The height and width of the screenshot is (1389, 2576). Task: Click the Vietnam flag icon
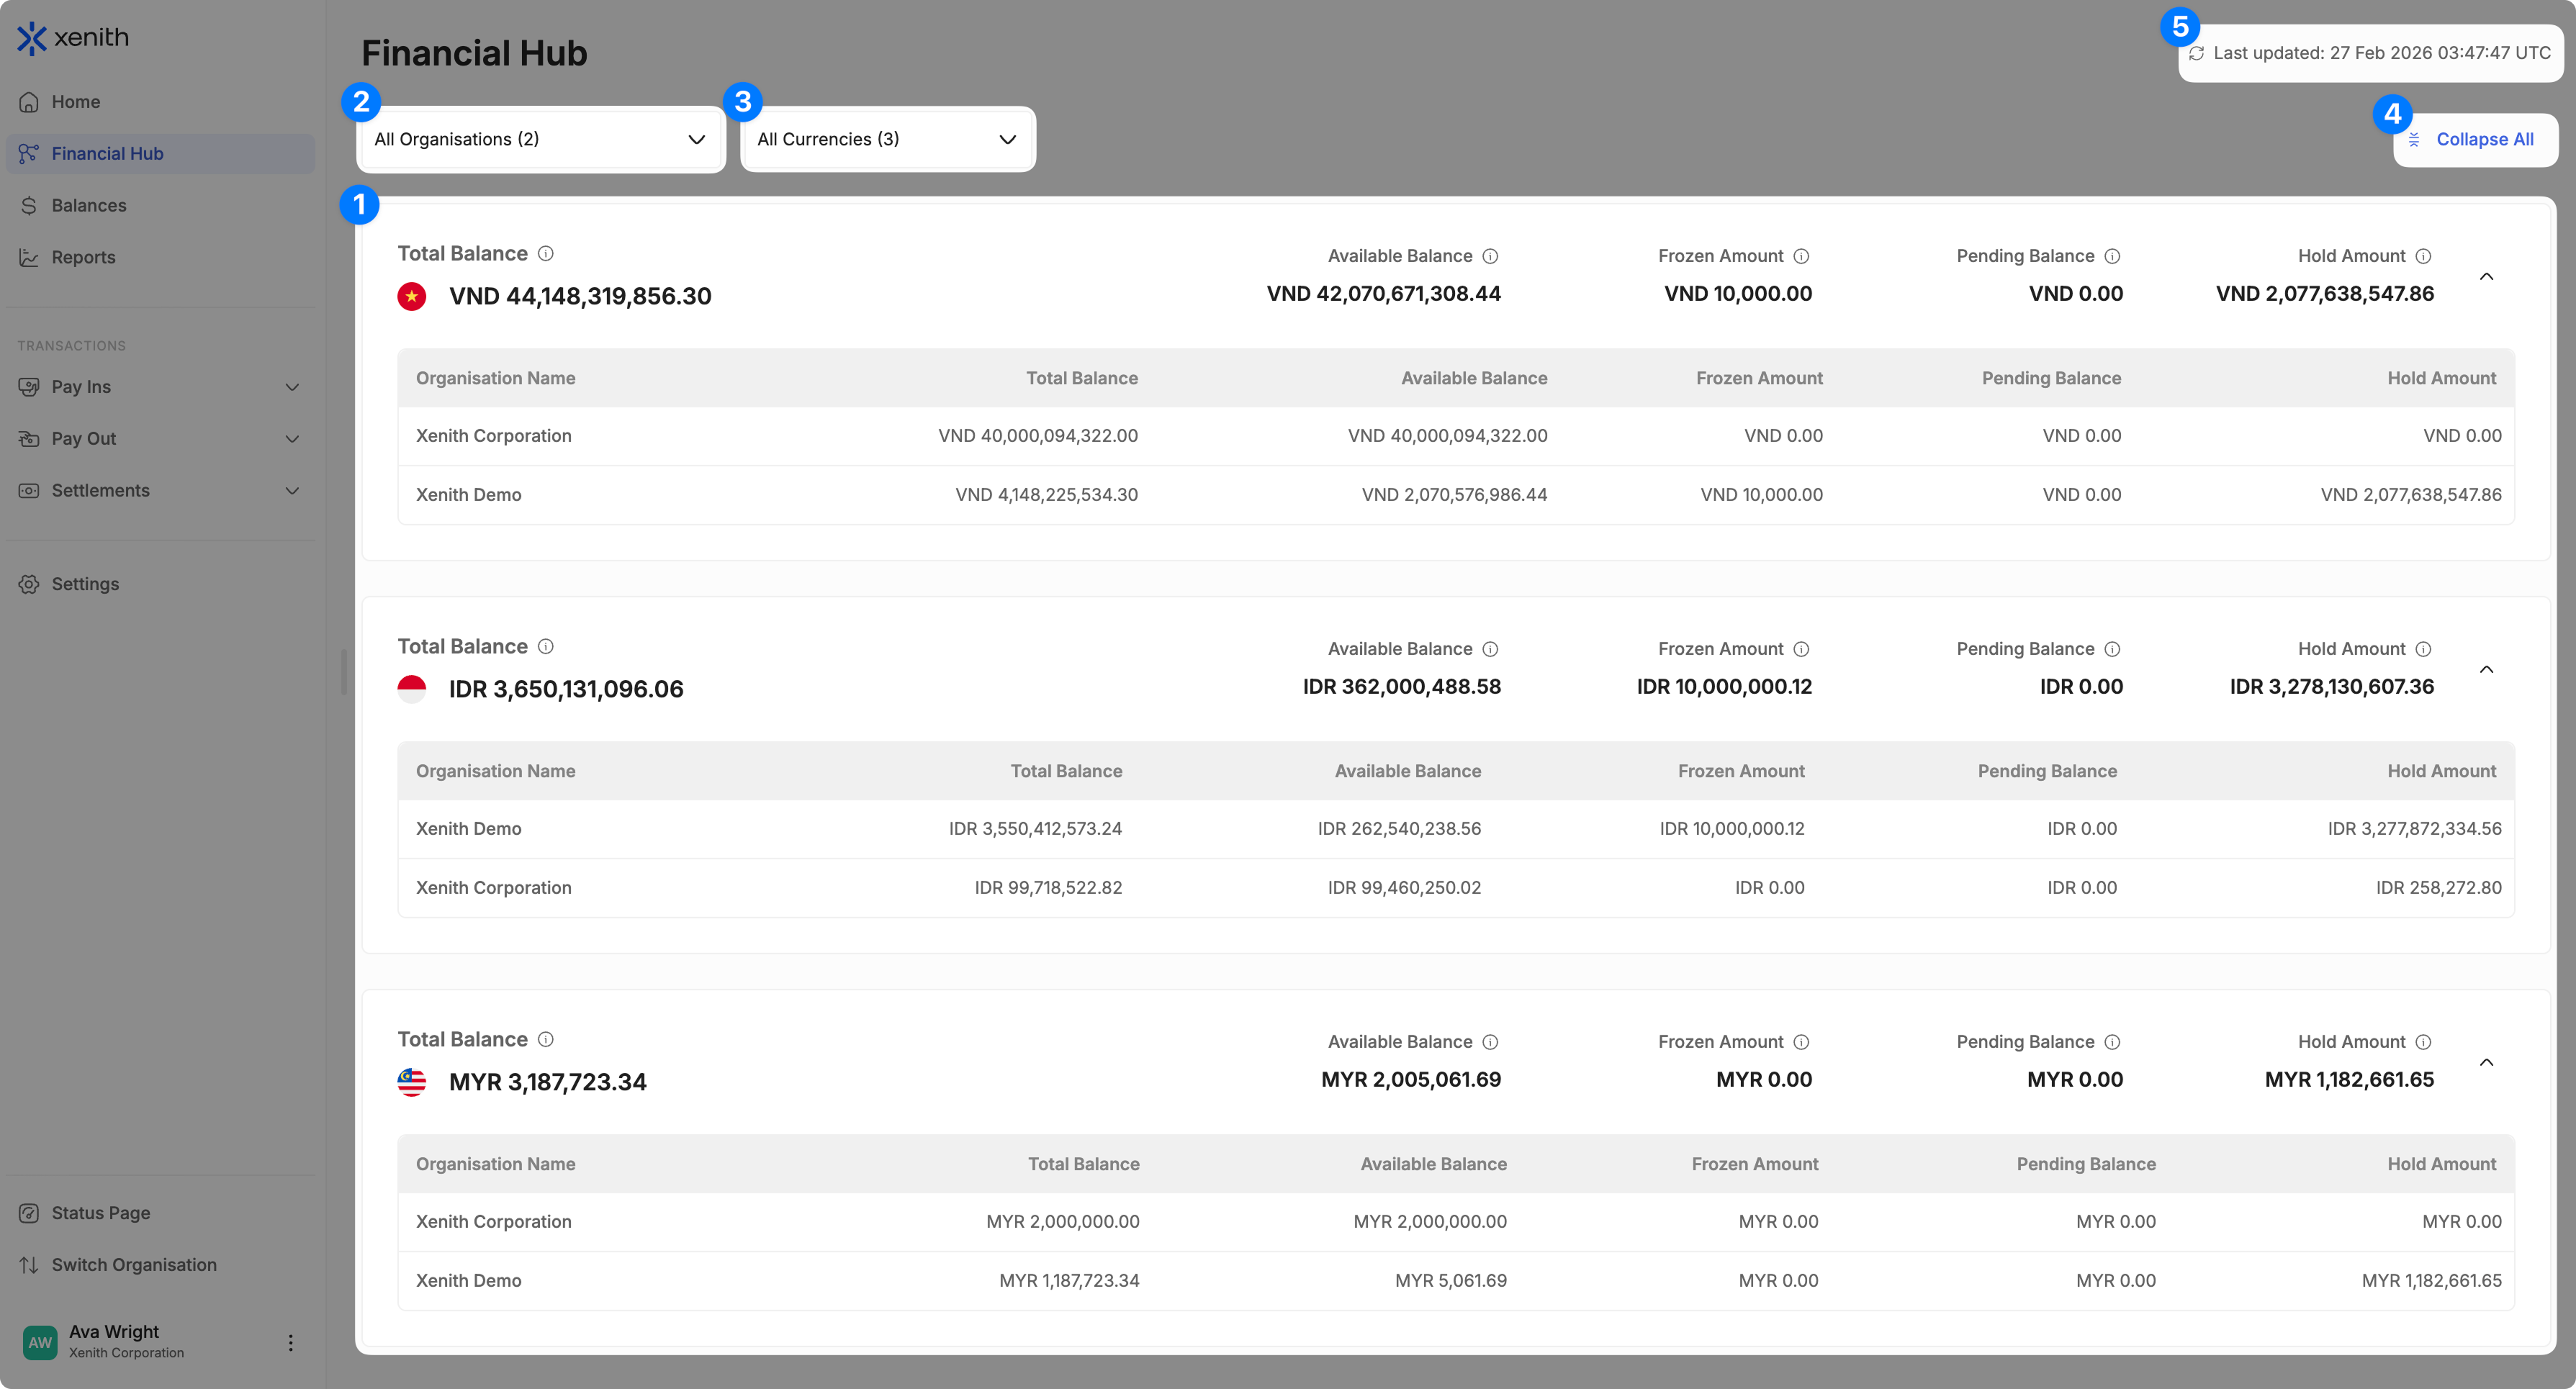tap(412, 297)
